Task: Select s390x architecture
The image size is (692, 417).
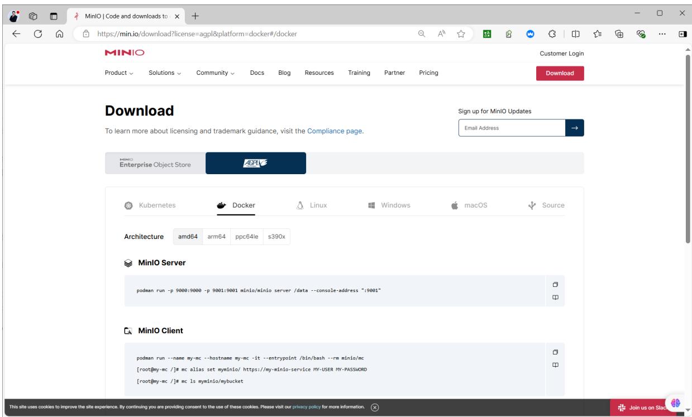Action: tap(276, 237)
